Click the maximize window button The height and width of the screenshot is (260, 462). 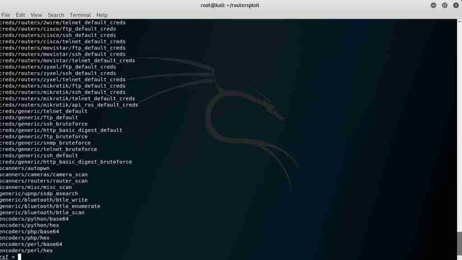pyautogui.click(x=444, y=5)
